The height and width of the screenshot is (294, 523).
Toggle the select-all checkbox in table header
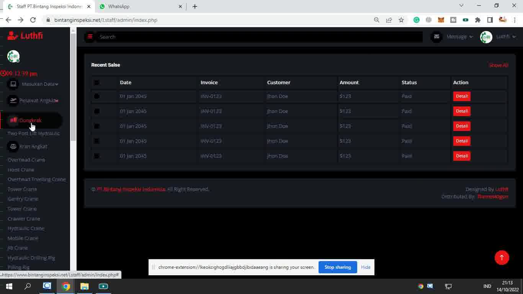pyautogui.click(x=96, y=83)
